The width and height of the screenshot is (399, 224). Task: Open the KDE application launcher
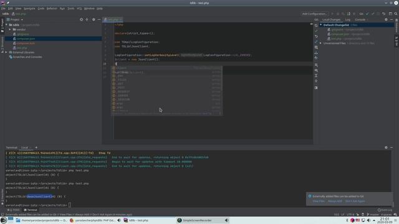pyautogui.click(x=4, y=220)
